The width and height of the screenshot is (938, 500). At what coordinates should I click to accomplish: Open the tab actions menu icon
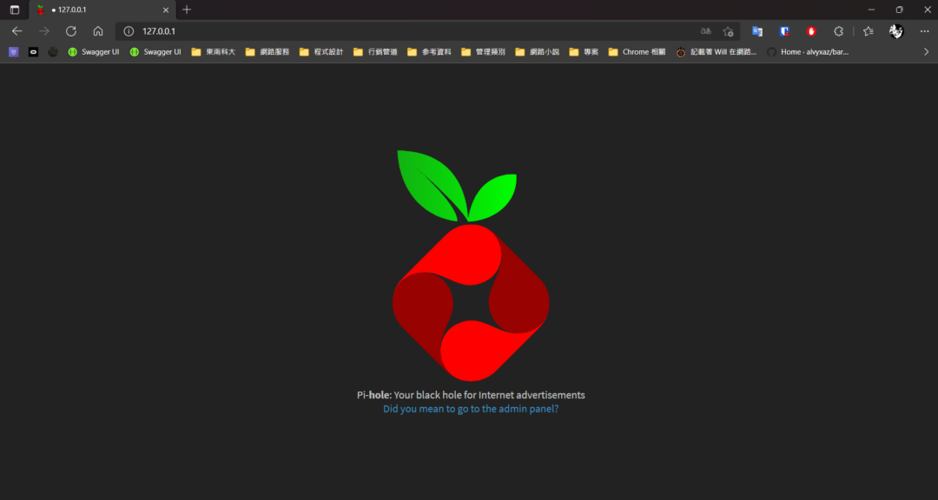15,10
